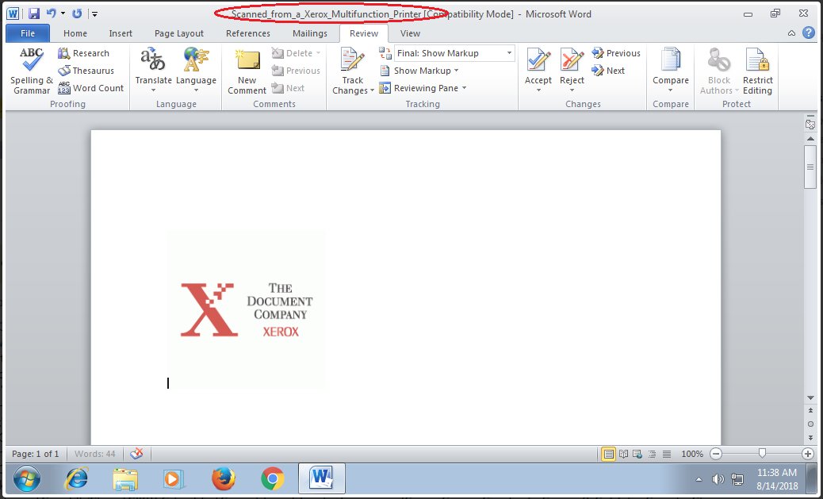Undo the last action
This screenshot has height=499, width=823.
pyautogui.click(x=51, y=13)
